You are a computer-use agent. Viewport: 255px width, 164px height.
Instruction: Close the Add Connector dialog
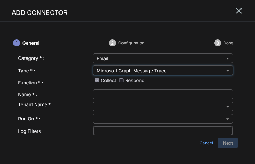click(239, 11)
